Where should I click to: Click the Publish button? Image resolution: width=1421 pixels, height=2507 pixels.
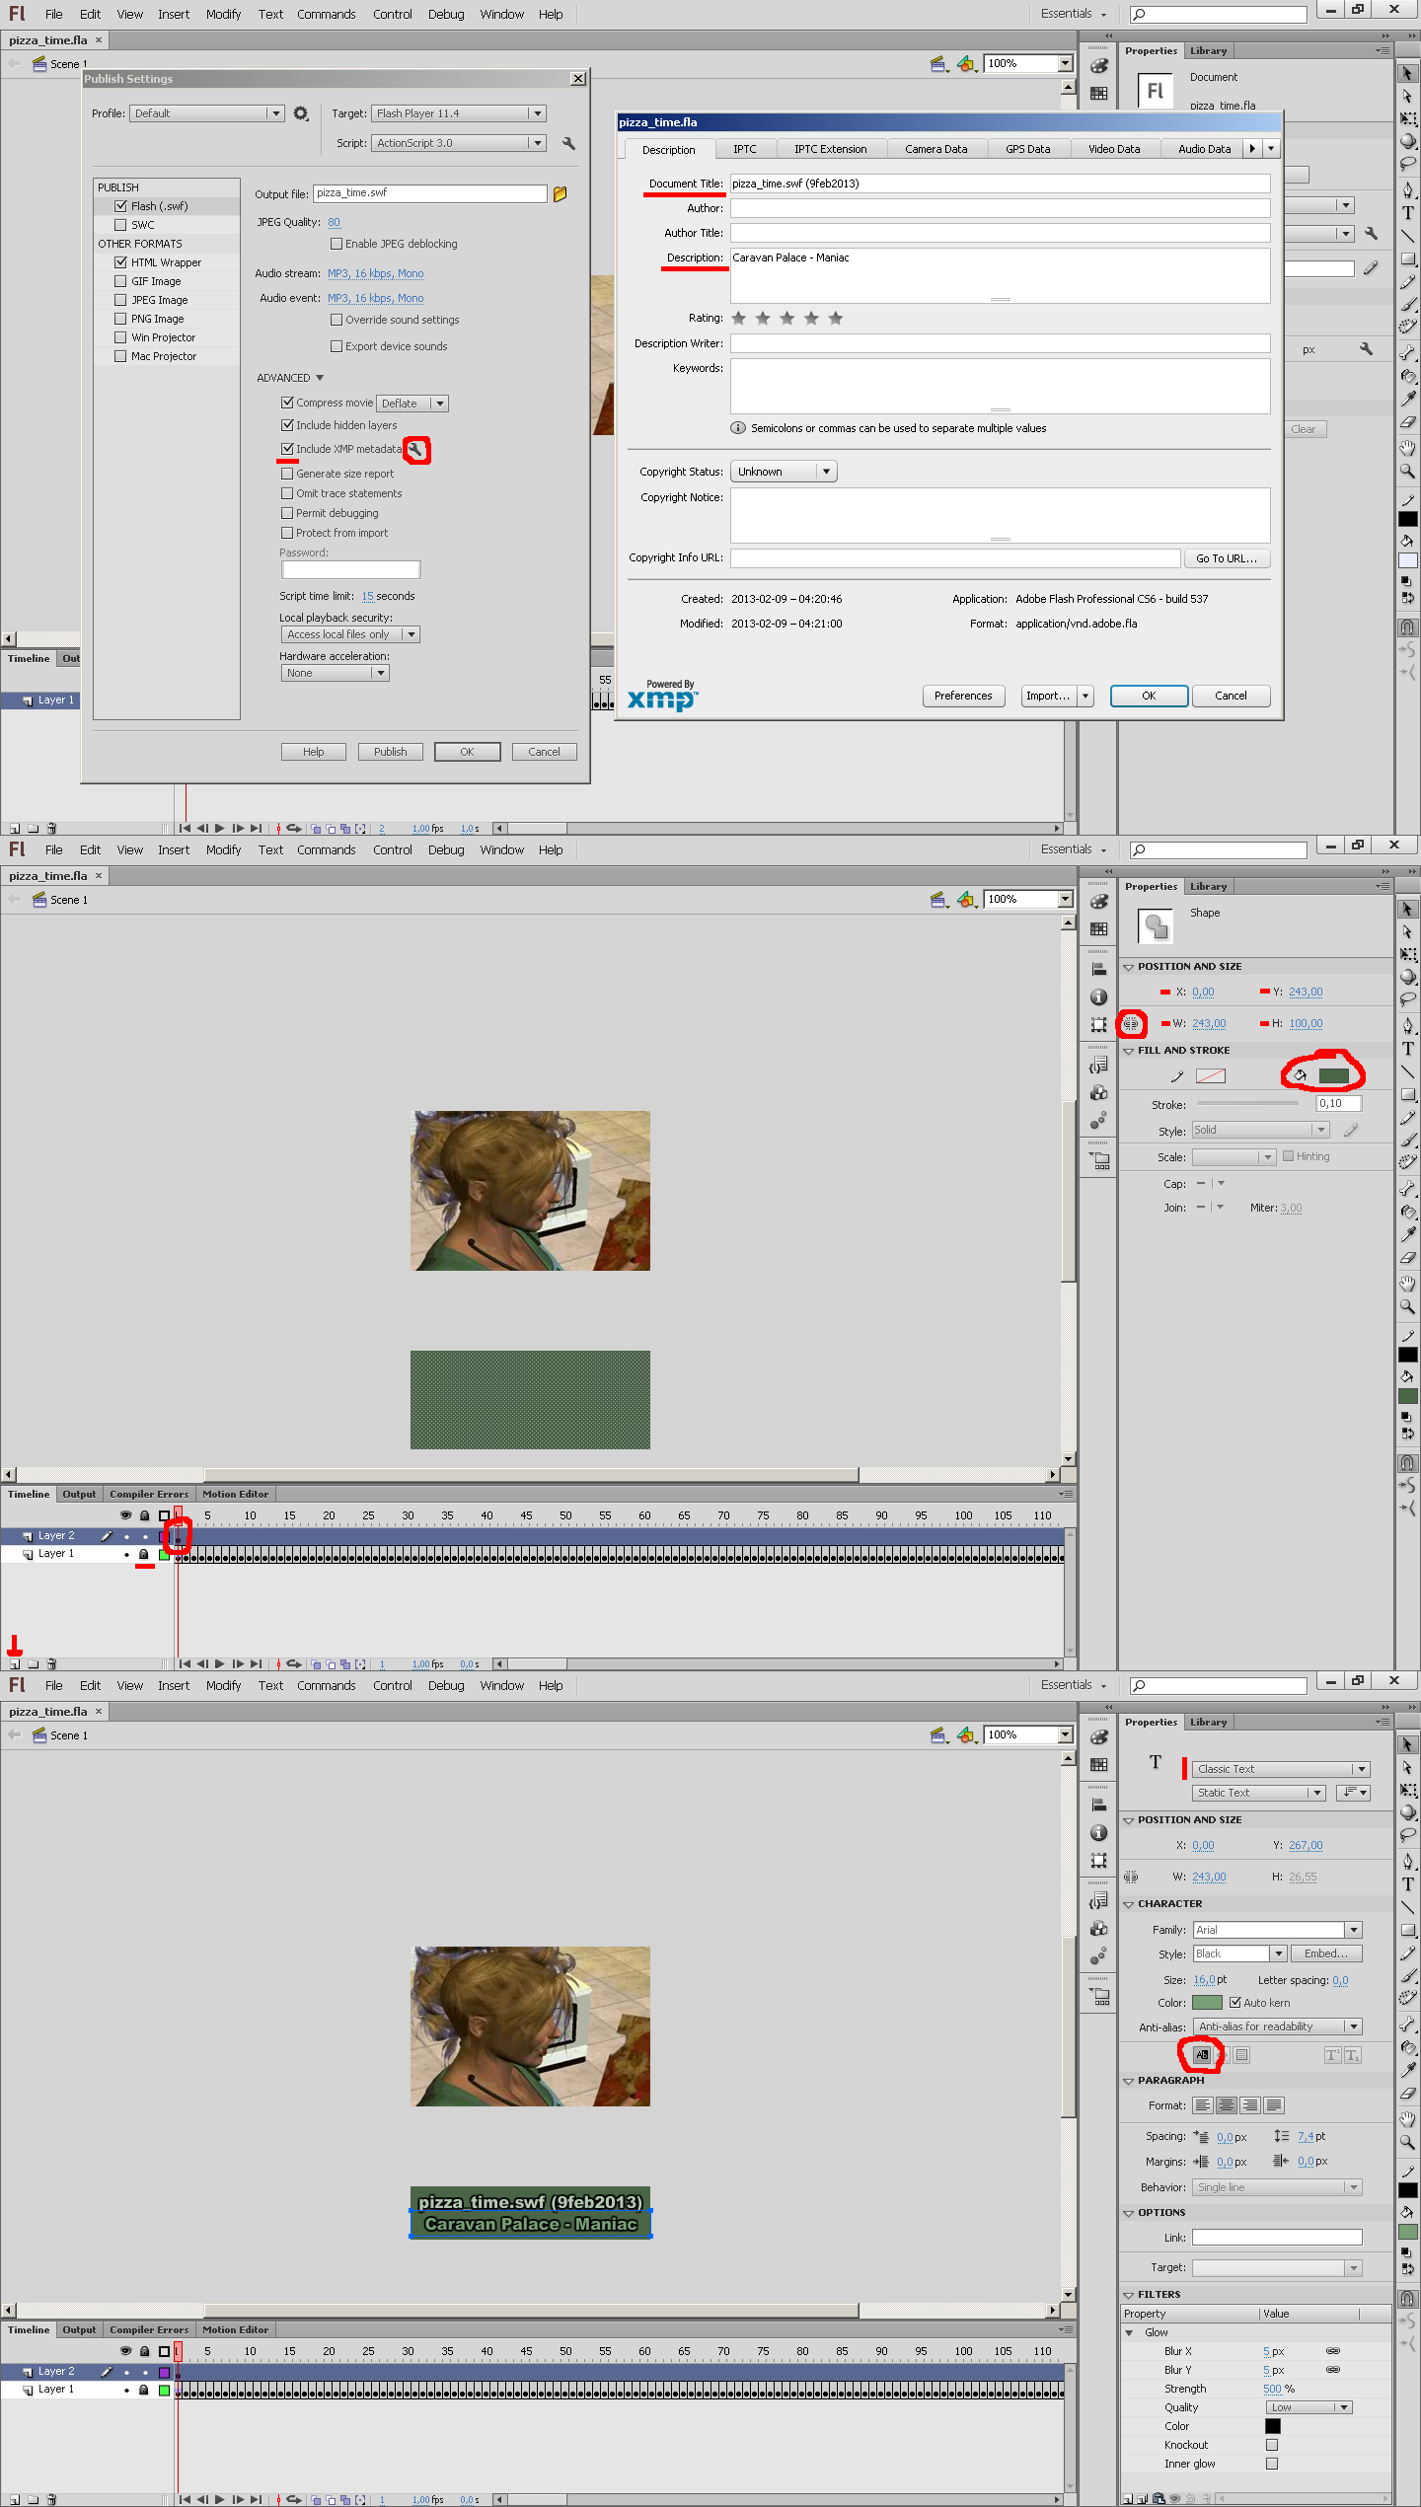click(x=391, y=752)
